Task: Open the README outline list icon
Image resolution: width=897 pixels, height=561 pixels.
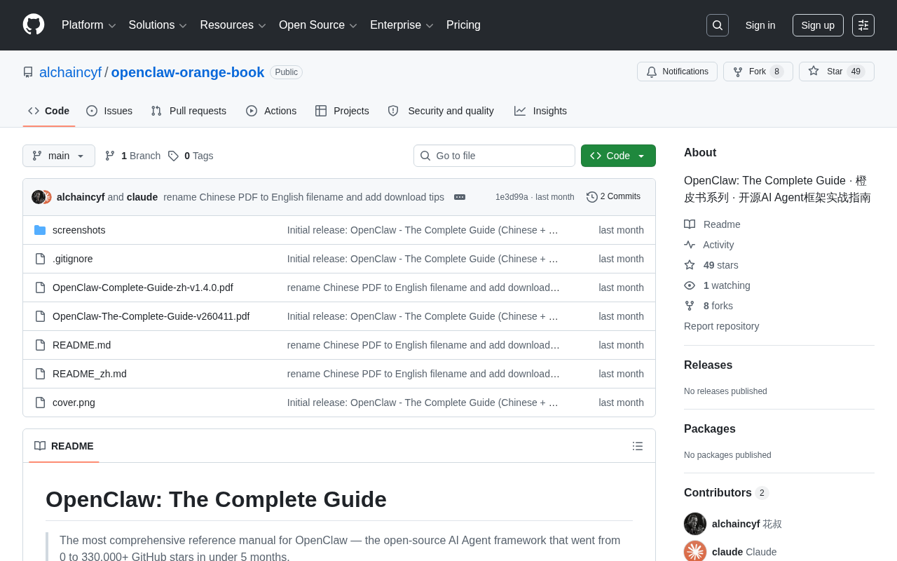Action: click(638, 446)
